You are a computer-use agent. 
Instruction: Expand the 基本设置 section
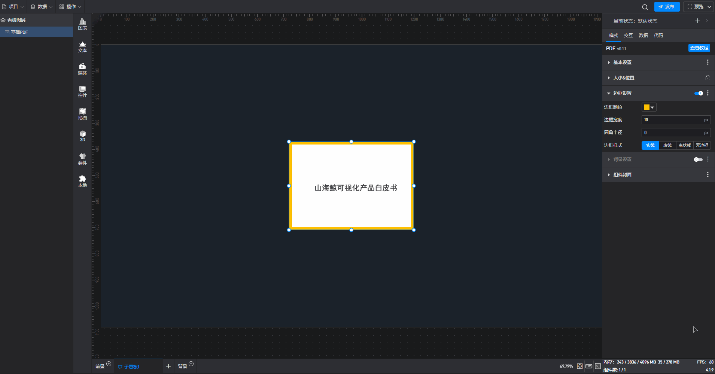point(622,63)
